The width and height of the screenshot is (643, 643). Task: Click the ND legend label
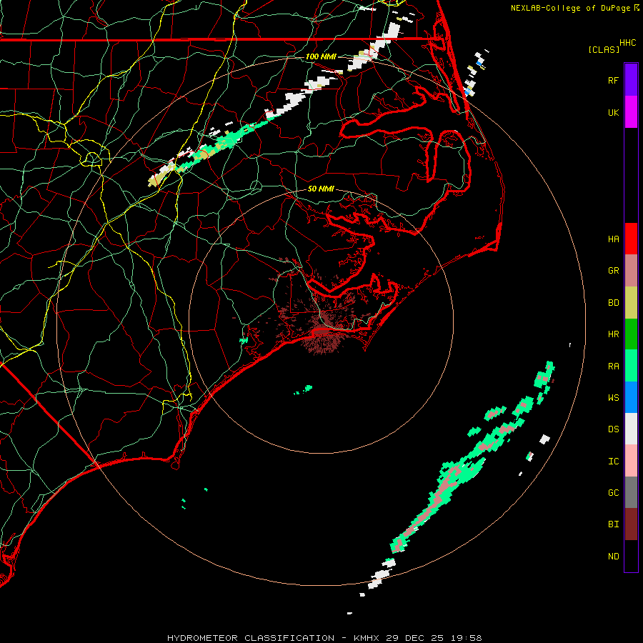(613, 557)
